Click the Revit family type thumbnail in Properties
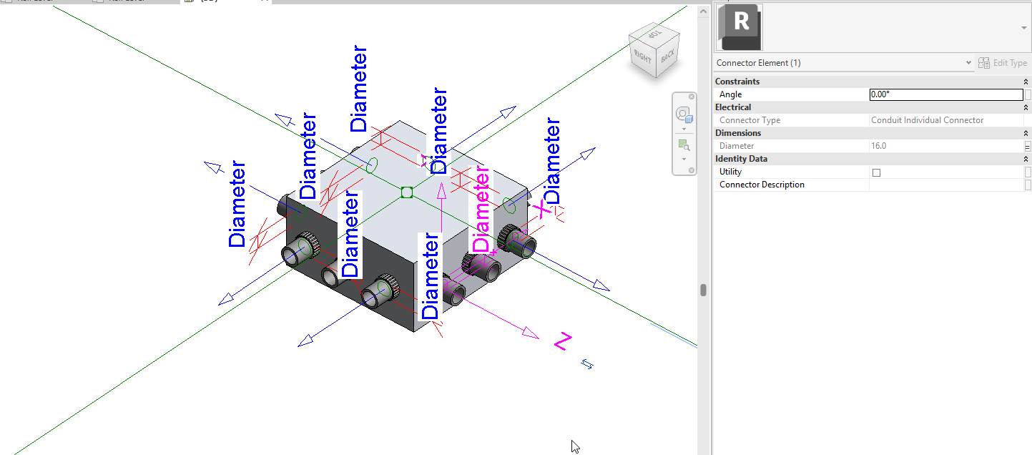The height and width of the screenshot is (455, 1032). pyautogui.click(x=739, y=27)
